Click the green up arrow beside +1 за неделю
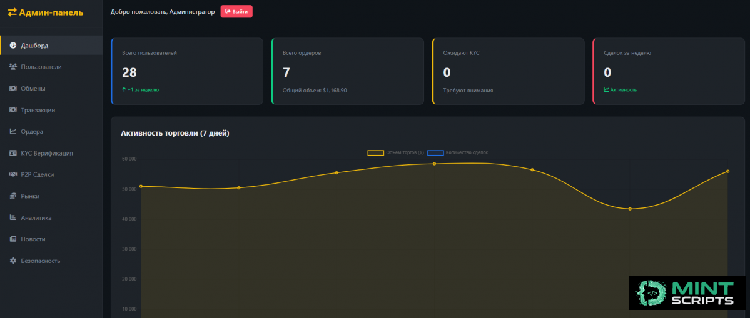This screenshot has width=750, height=318. tap(124, 89)
